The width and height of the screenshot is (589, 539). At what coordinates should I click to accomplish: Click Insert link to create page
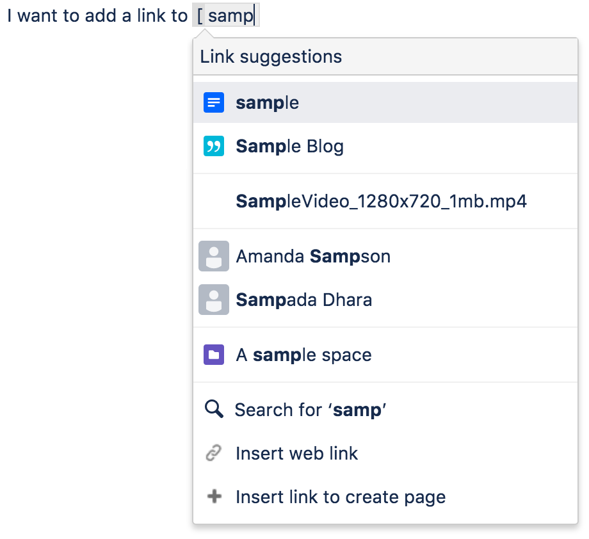coord(385,497)
